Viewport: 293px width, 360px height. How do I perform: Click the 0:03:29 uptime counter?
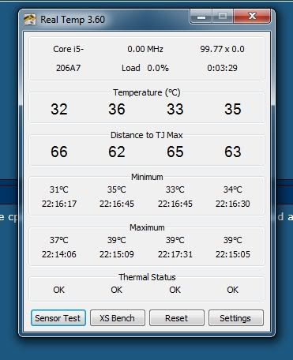(222, 68)
